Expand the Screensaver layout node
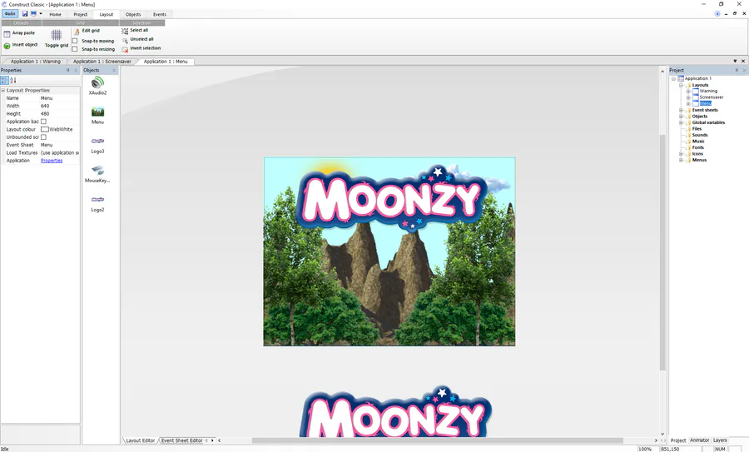The height and width of the screenshot is (452, 749). coord(688,97)
